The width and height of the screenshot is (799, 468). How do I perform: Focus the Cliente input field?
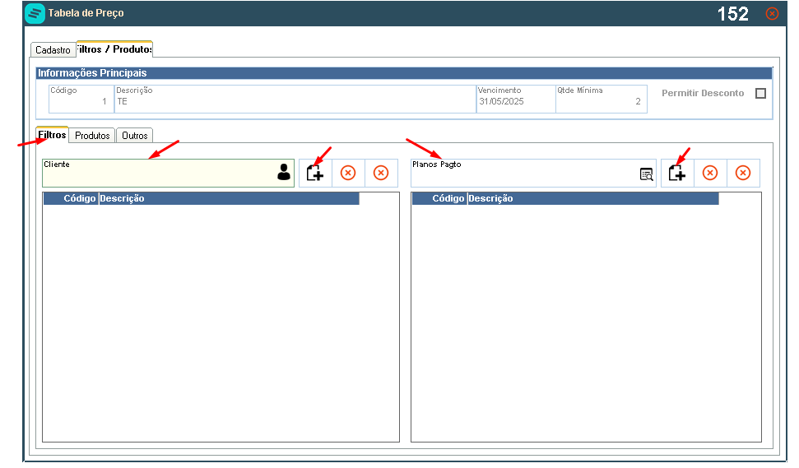point(168,174)
